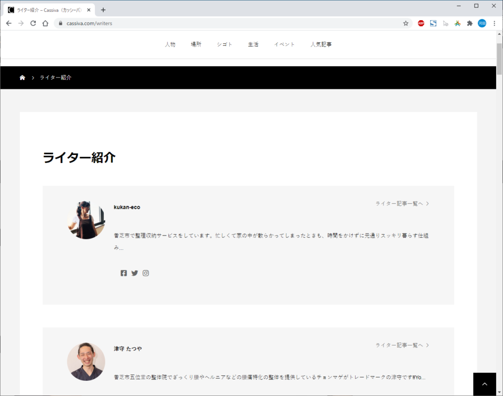503x396 pixels.
Task: Select the イベント navigation menu item
Action: (x=284, y=45)
